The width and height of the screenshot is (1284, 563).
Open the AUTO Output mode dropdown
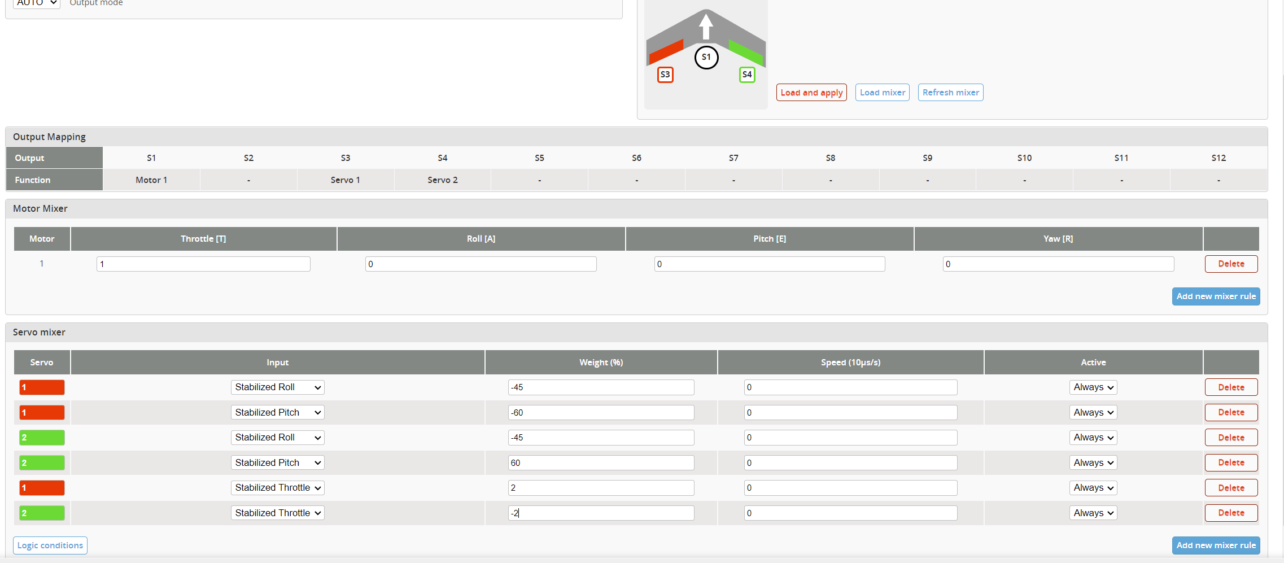tap(36, 3)
